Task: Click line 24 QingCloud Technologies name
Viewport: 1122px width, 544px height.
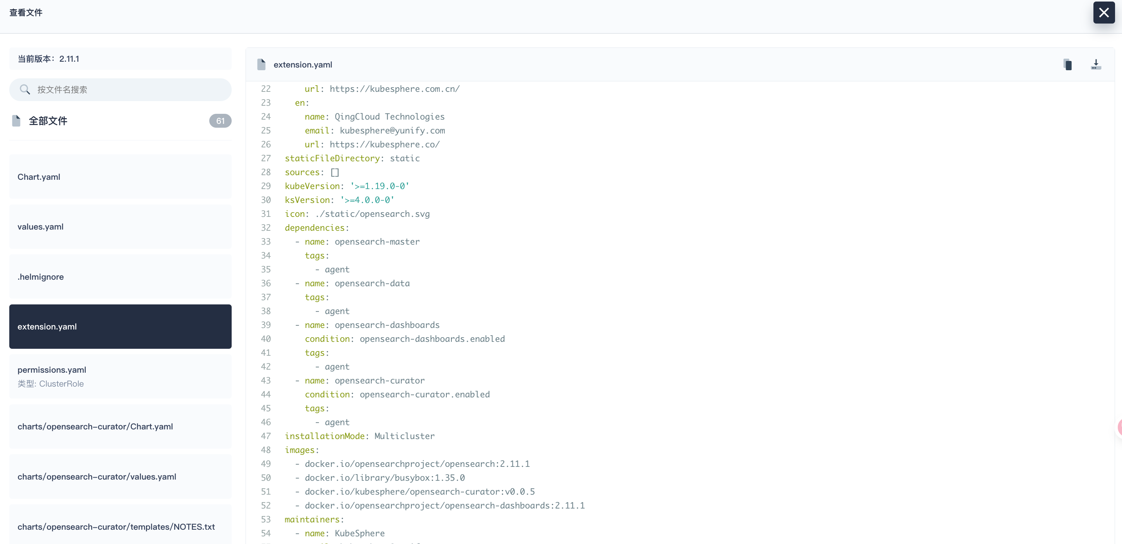Action: click(x=375, y=117)
